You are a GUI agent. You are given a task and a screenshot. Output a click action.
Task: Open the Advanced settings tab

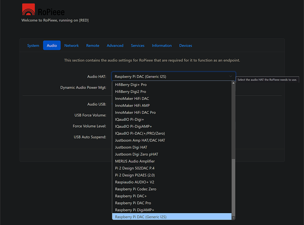click(115, 46)
